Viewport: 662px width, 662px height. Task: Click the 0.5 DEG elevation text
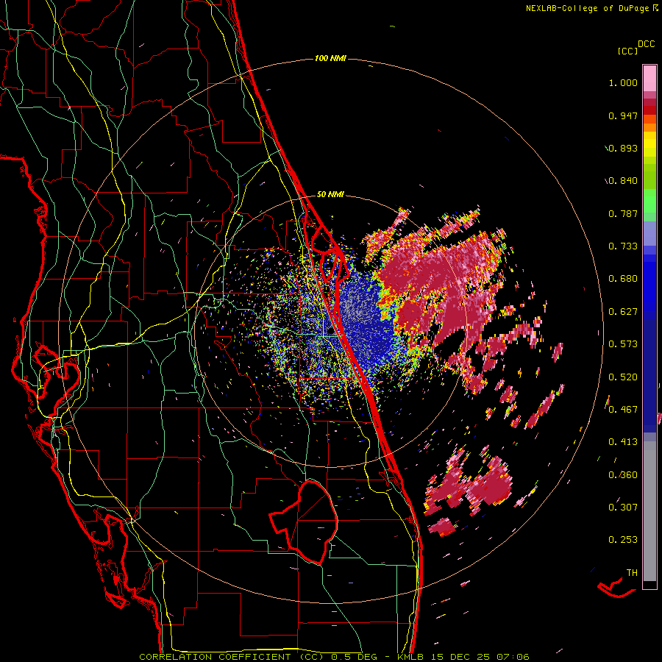pos(355,657)
